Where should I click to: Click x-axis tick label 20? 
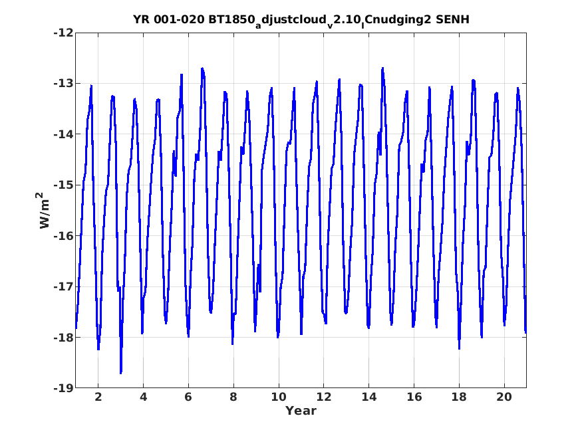pos(504,397)
